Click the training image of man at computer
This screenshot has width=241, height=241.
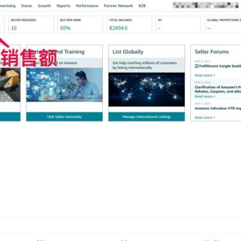[64, 85]
